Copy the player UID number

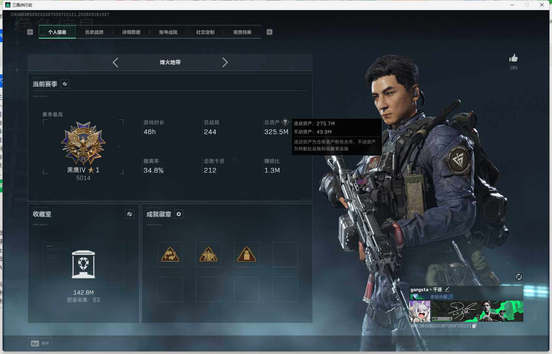click(474, 326)
